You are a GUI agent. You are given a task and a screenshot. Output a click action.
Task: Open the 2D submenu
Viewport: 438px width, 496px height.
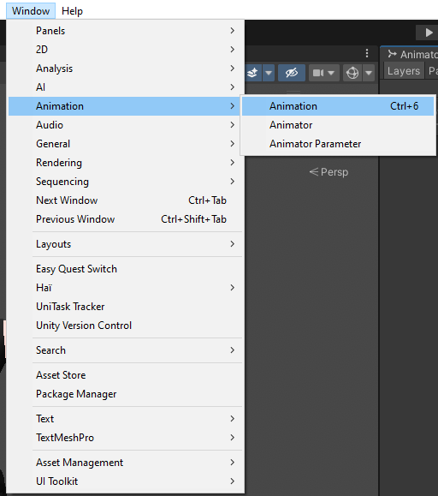[x=127, y=50]
